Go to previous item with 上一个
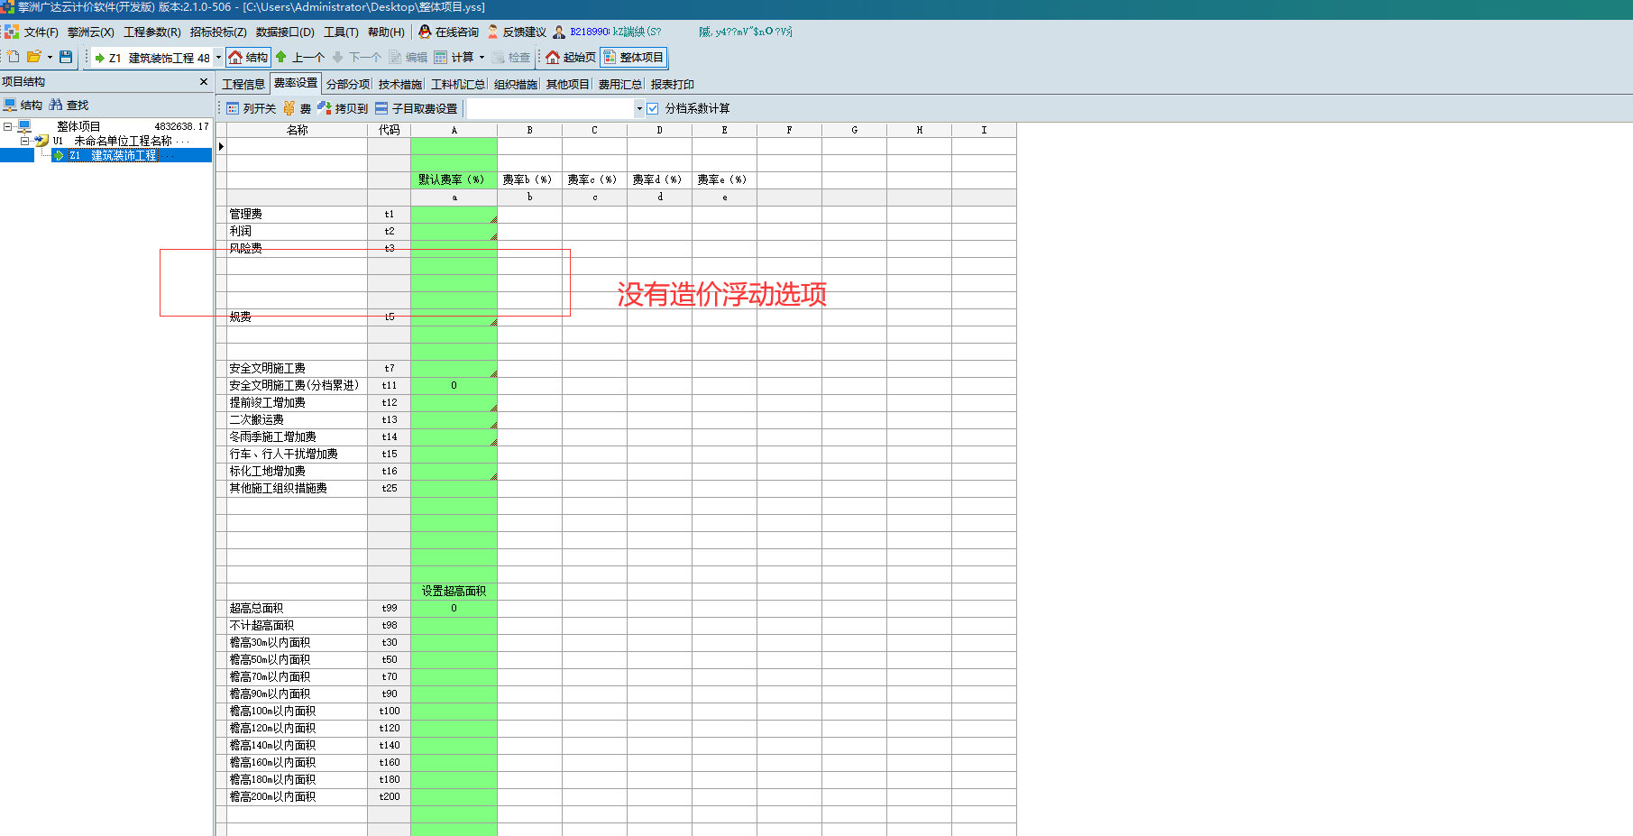1633x836 pixels. pyautogui.click(x=300, y=58)
